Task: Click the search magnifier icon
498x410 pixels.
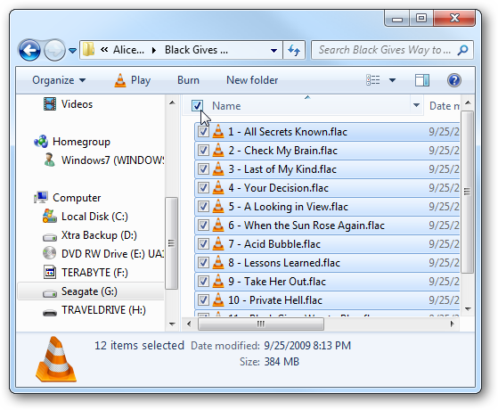Action: [462, 50]
